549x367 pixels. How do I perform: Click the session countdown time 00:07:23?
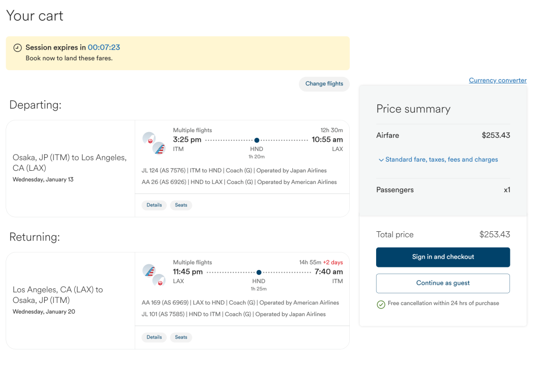(x=104, y=47)
